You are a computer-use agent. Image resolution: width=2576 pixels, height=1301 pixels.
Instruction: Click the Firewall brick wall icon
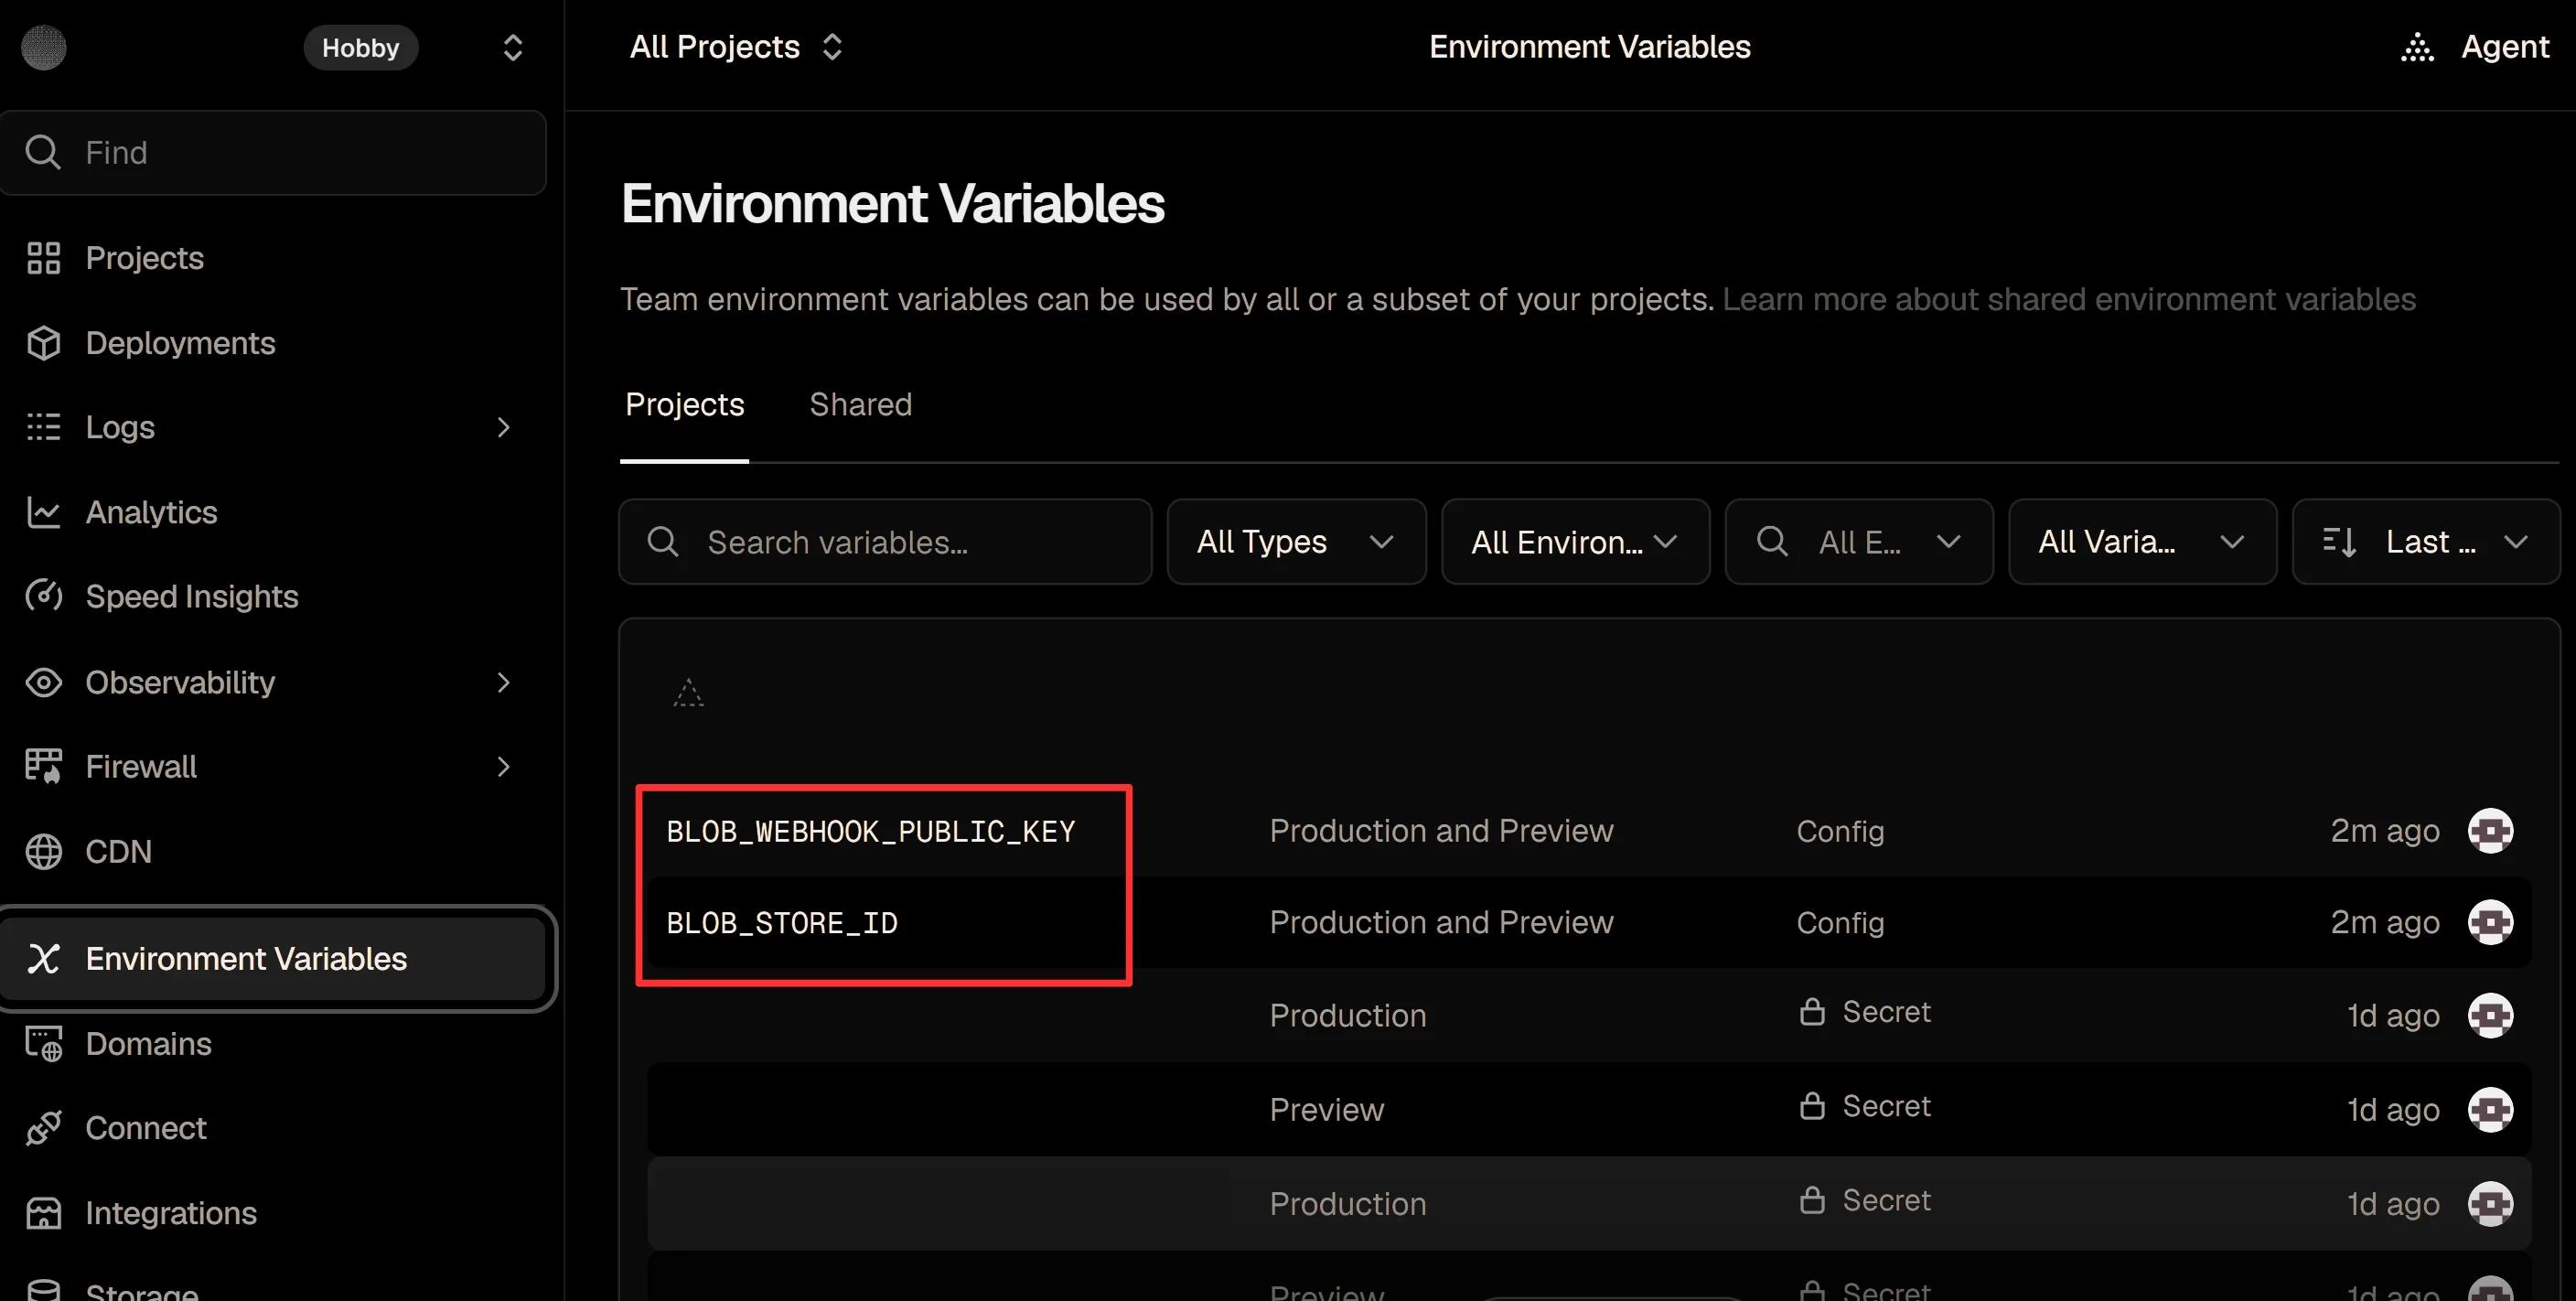click(x=43, y=766)
